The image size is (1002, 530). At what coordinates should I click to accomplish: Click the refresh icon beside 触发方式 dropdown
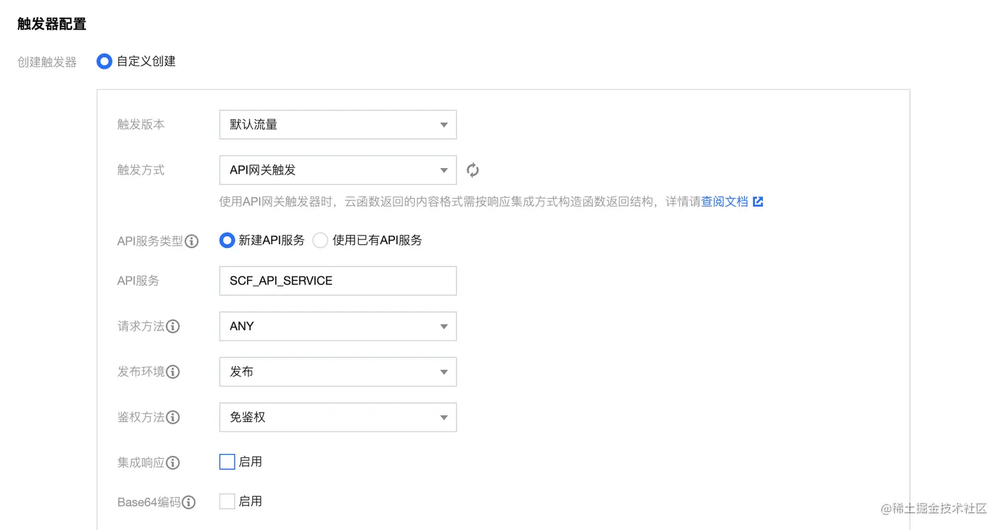(x=473, y=170)
